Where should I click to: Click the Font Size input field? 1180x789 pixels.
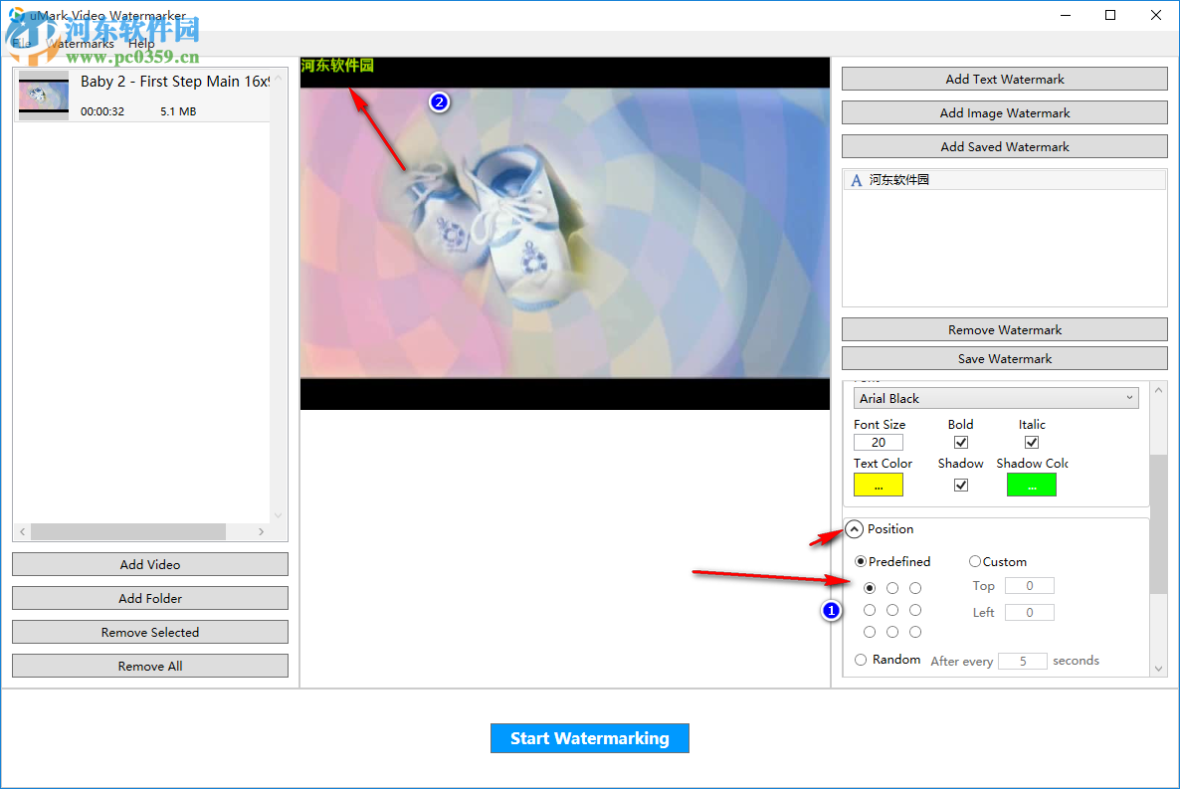coord(878,442)
